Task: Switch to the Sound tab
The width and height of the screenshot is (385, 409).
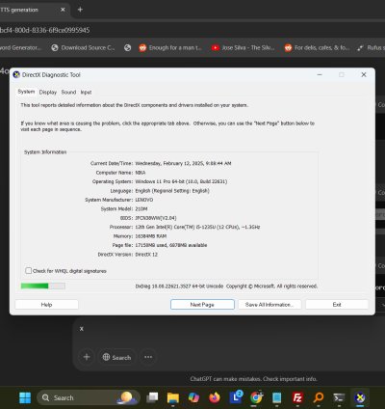Action: 68,93
